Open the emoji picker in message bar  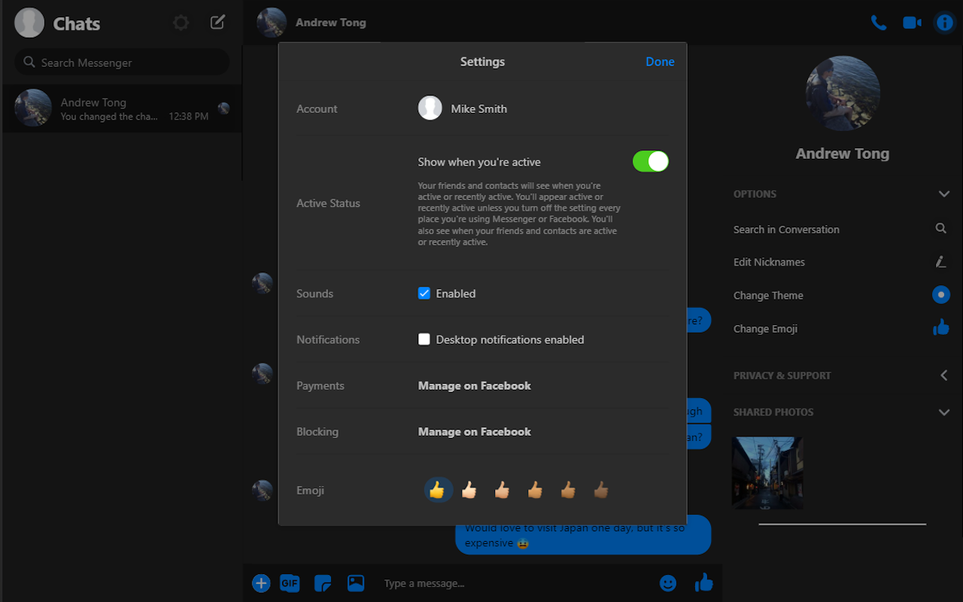[667, 583]
